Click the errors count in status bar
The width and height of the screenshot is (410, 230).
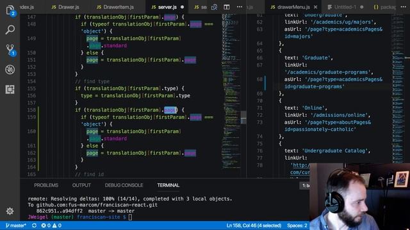pos(45,226)
